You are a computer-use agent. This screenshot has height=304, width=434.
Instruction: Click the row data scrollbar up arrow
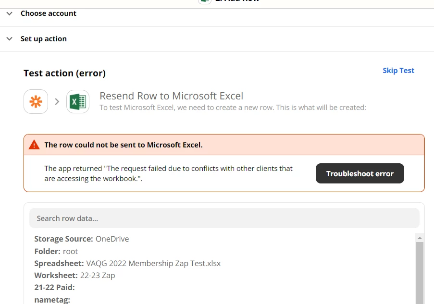point(420,238)
